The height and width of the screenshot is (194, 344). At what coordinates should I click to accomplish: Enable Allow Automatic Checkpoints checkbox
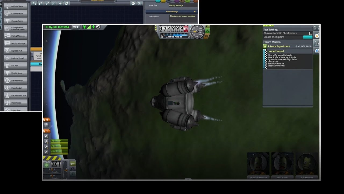(311, 33)
